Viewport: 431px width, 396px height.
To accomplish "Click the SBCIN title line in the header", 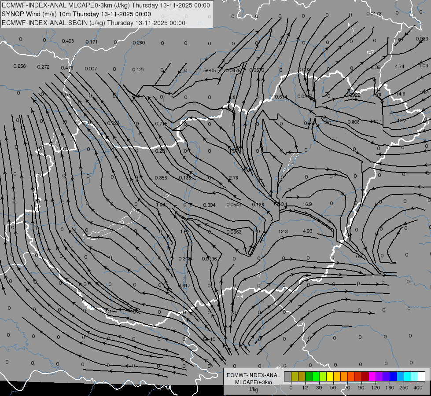I will (x=93, y=23).
